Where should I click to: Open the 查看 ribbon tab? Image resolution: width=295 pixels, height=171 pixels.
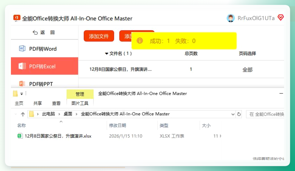pos(56,103)
